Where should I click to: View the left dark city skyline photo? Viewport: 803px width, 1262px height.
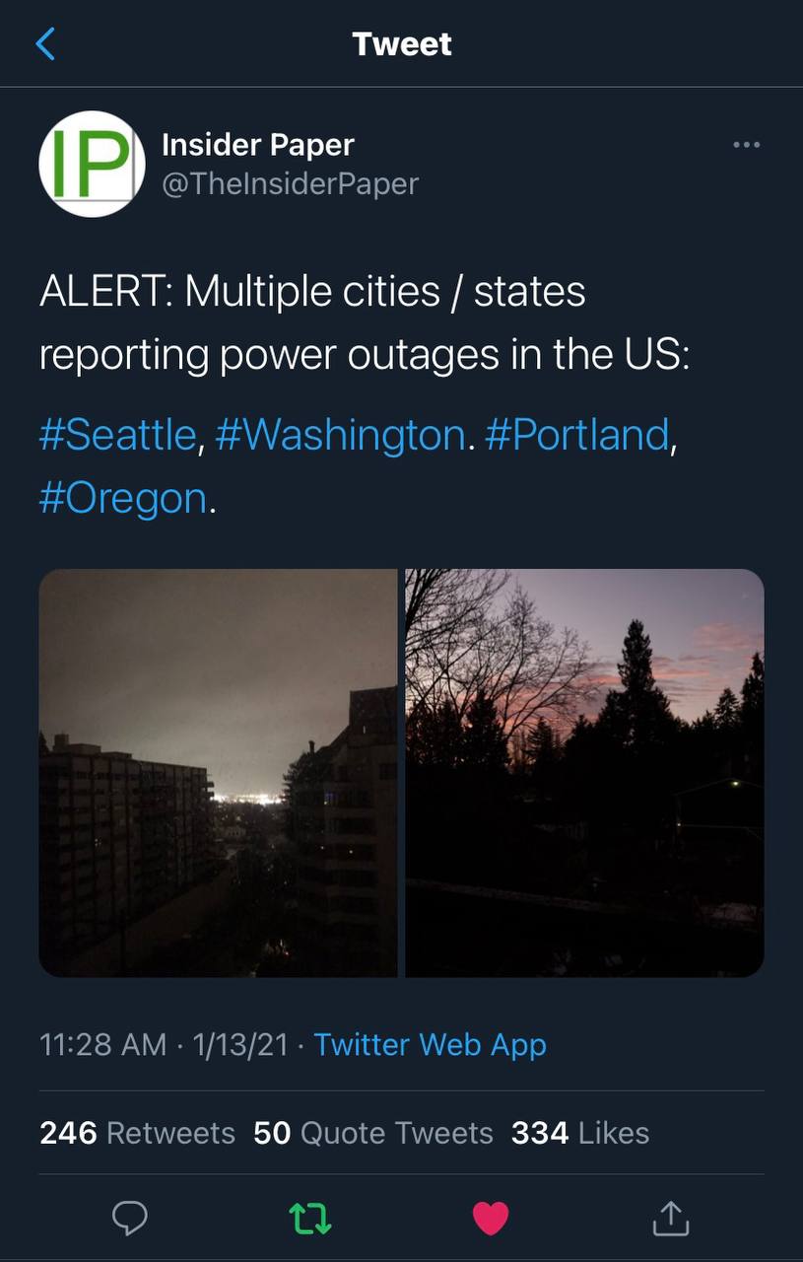pyautogui.click(x=218, y=773)
